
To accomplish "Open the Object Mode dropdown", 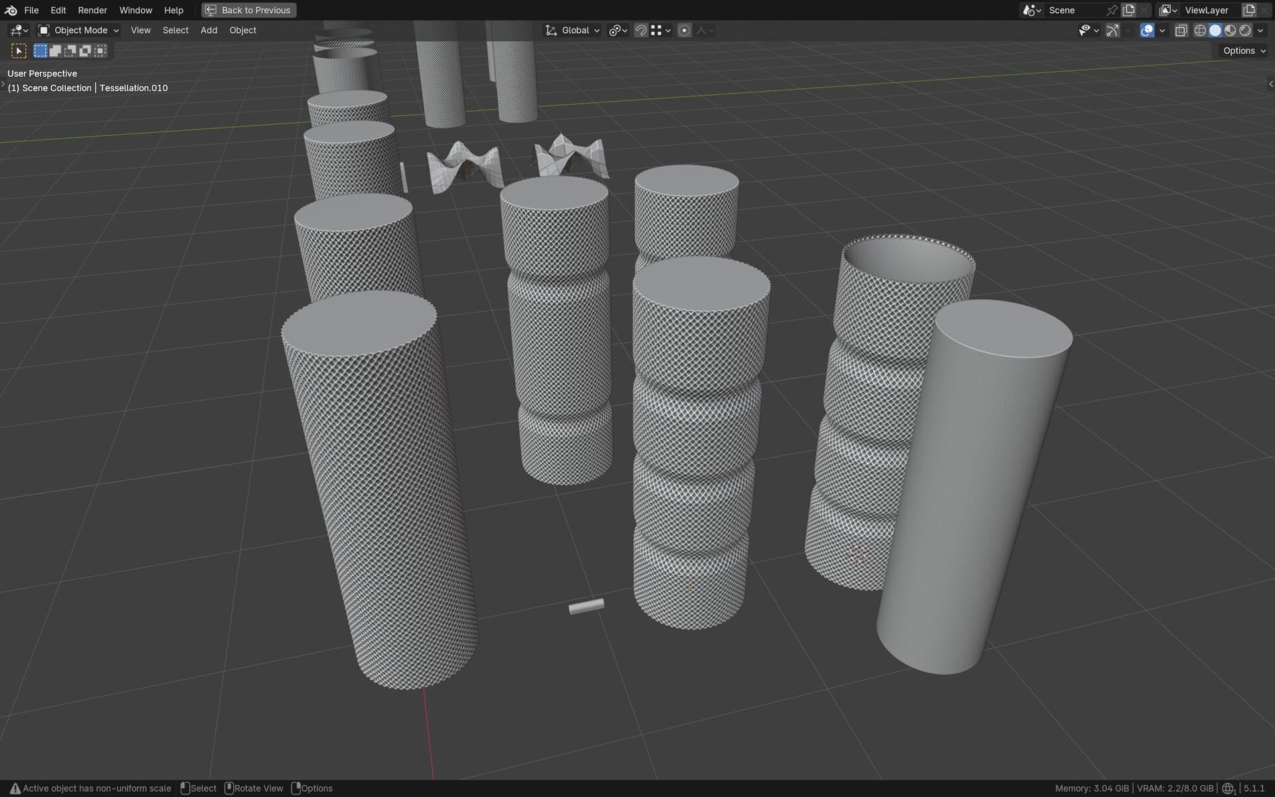I will coord(78,31).
